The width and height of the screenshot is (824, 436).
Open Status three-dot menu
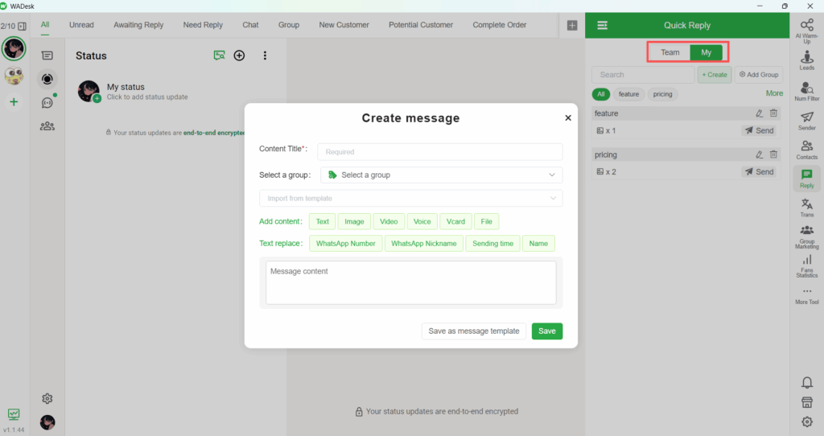pyautogui.click(x=265, y=56)
